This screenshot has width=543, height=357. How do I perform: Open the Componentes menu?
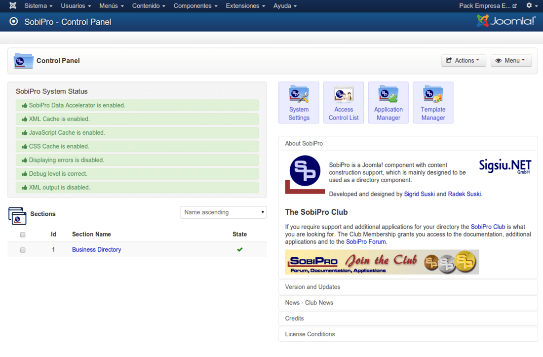pos(195,6)
